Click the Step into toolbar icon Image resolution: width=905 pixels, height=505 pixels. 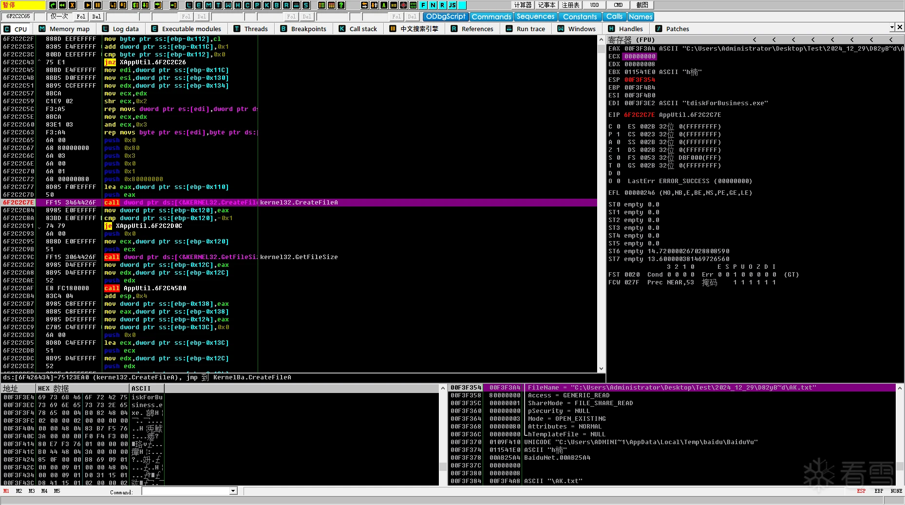(x=113, y=5)
